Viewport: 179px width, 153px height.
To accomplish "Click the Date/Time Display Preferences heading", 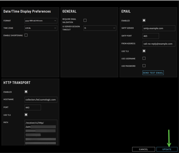I will point(27,11).
